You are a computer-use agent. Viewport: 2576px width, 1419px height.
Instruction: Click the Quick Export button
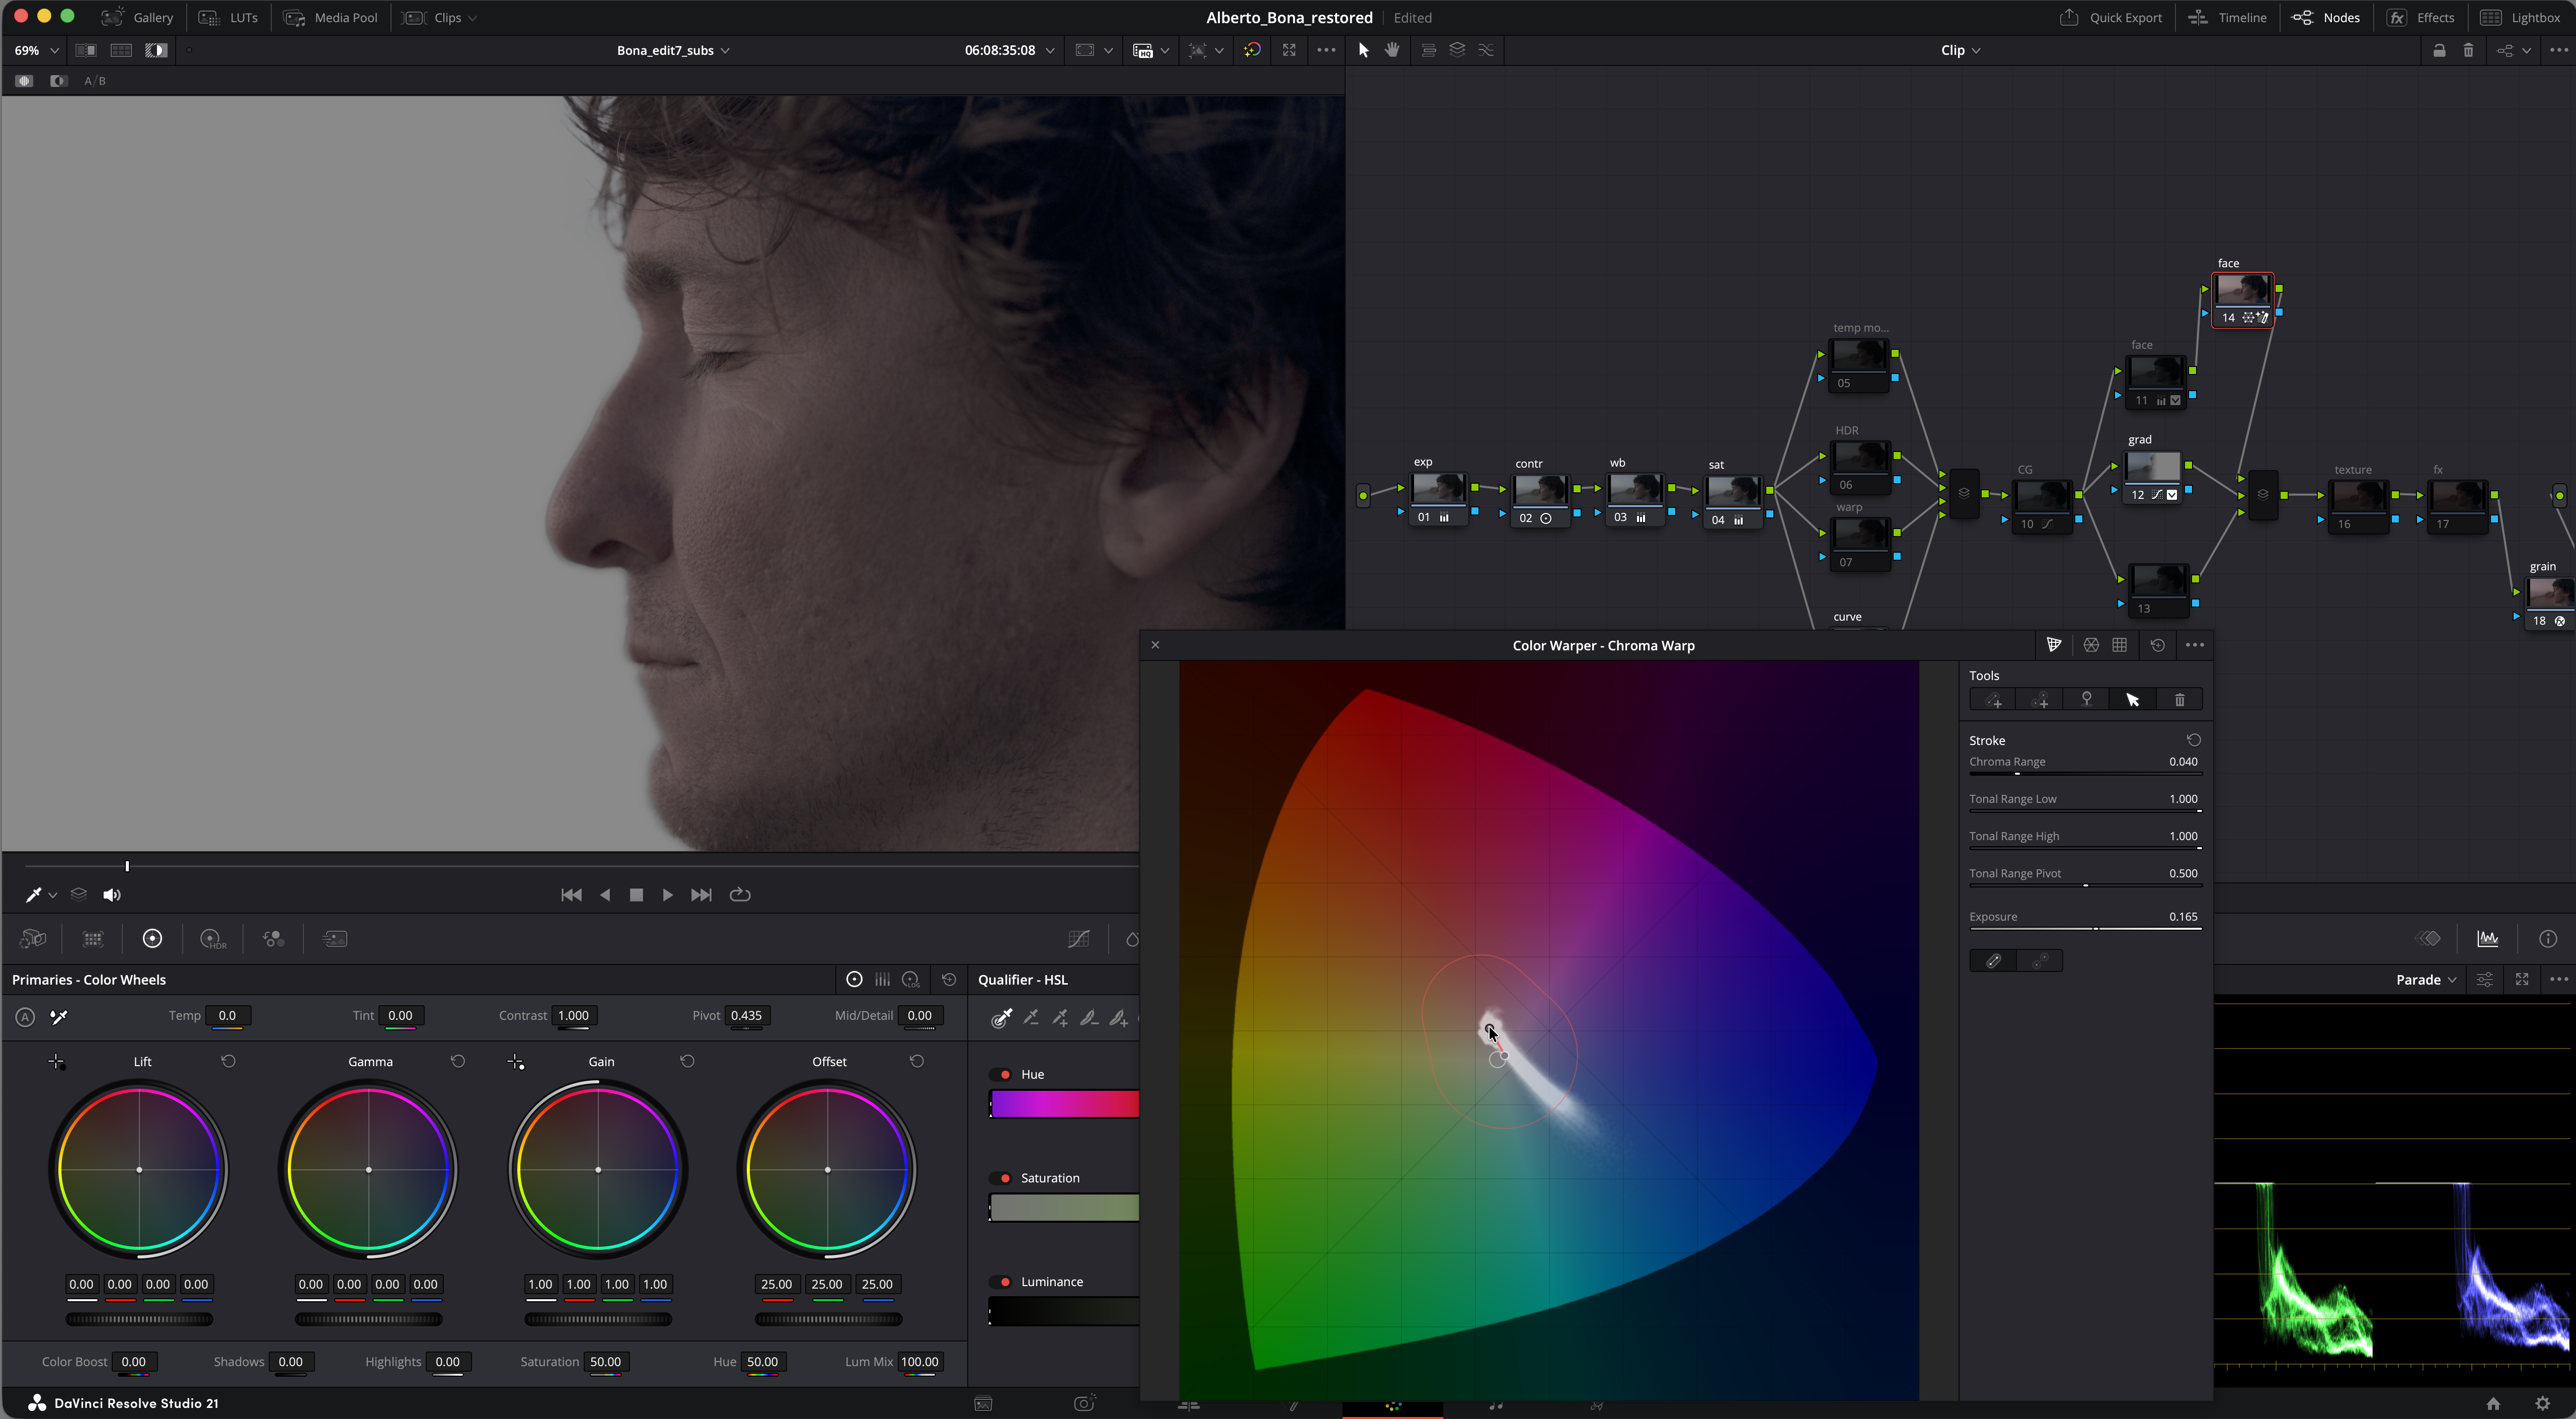(x=2110, y=17)
